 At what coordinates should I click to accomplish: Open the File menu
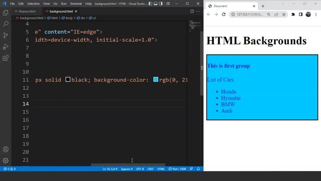tap(12, 4)
